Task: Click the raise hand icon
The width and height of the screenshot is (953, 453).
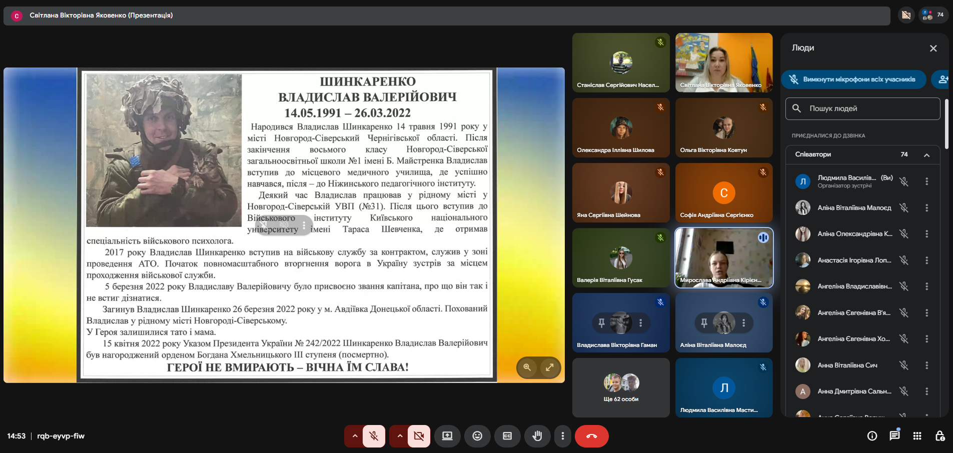Action: [537, 436]
